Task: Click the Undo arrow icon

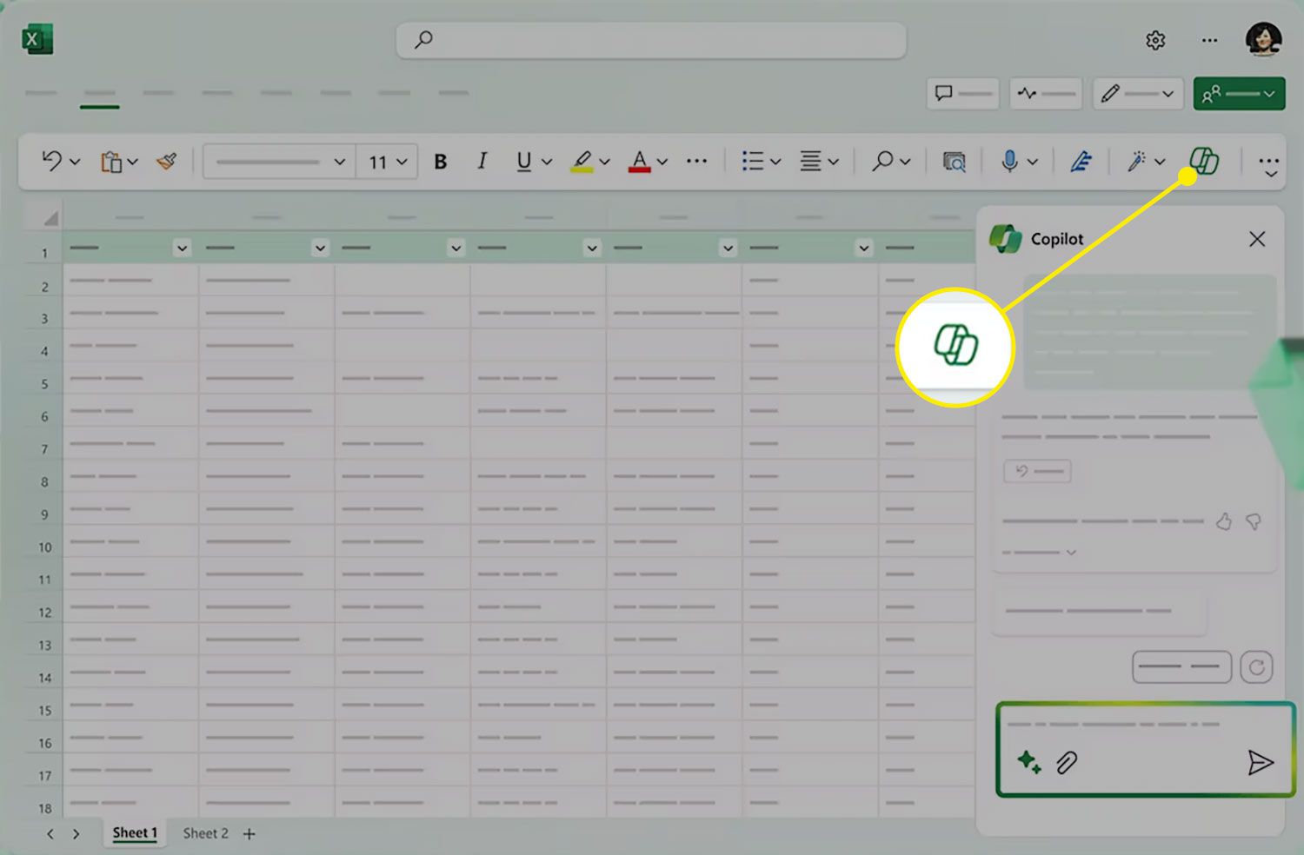Action: (52, 161)
